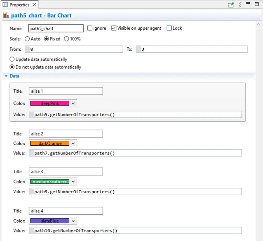Enable the Lock checkbox
The height and width of the screenshot is (241, 263).
(169, 28)
